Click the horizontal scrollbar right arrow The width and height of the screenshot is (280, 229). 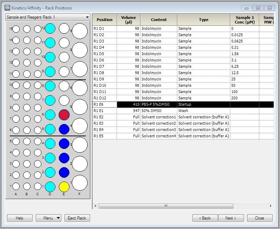click(x=271, y=206)
